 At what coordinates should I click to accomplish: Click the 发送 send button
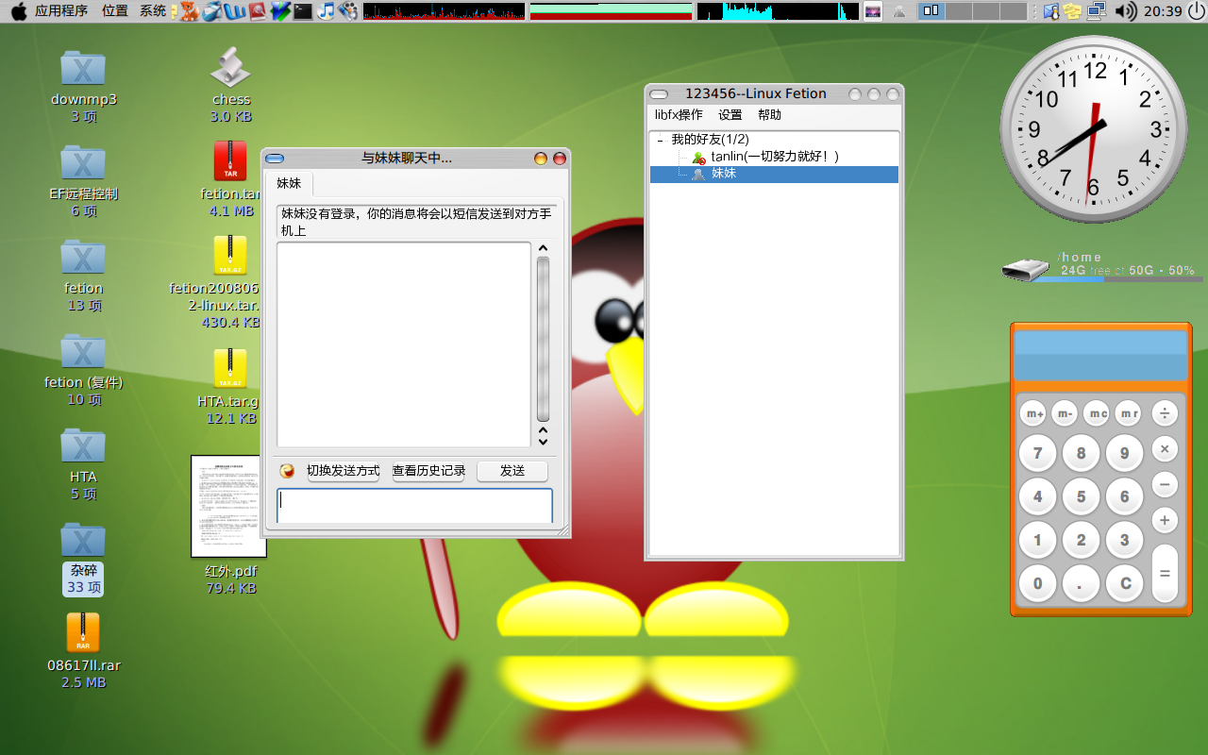point(512,471)
